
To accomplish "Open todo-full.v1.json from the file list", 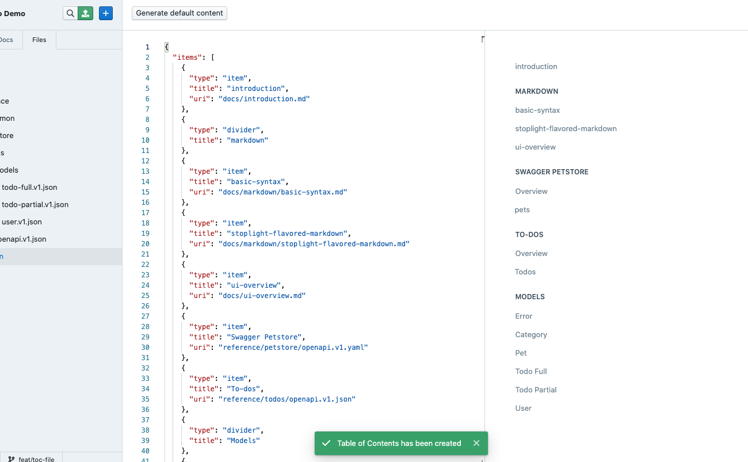I will (x=29, y=187).
